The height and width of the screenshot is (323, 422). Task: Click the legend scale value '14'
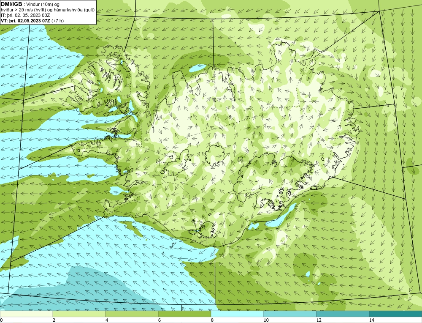point(372,320)
